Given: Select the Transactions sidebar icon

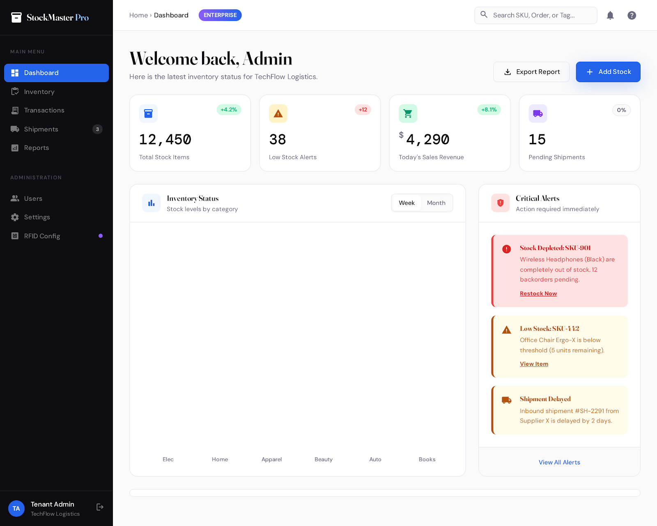Looking at the screenshot, I should pos(15,110).
